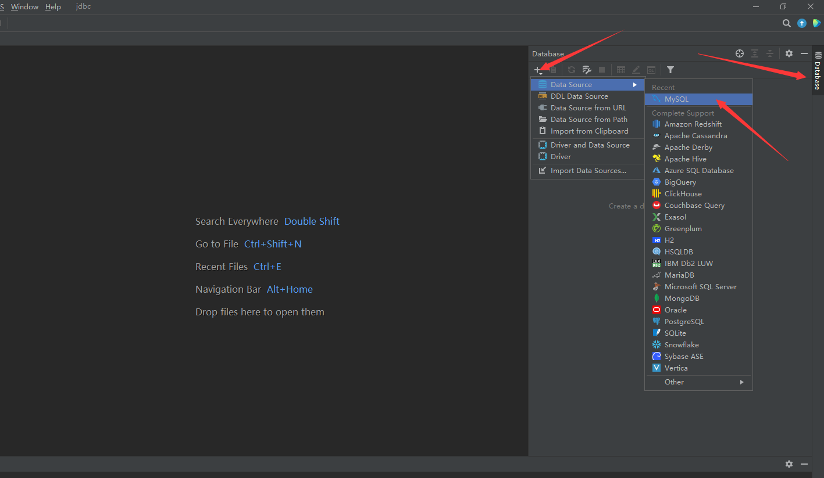The height and width of the screenshot is (478, 824).
Task: Click the Refresh icon in the Database toolbar
Action: point(572,70)
